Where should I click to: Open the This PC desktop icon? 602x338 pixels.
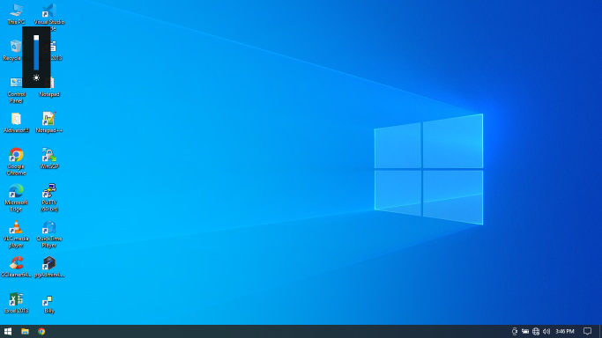click(16, 15)
